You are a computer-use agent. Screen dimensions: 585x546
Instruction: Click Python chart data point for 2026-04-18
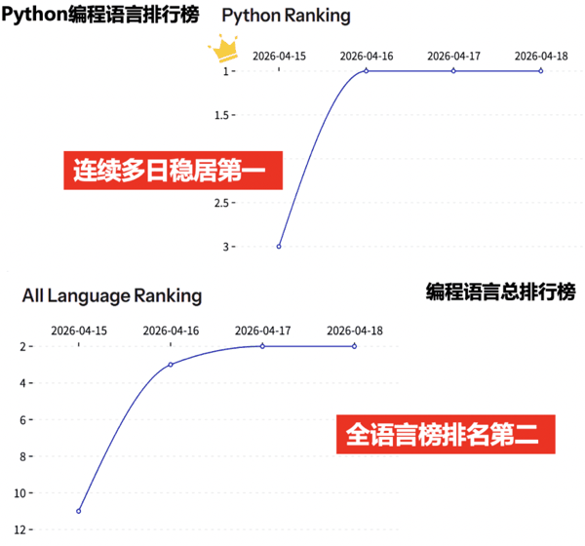pos(540,71)
